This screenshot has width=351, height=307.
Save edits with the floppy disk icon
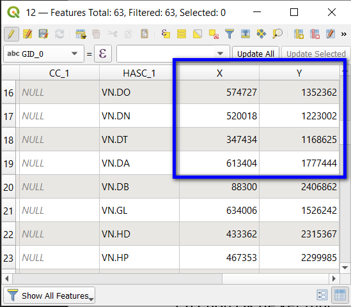coord(43,34)
